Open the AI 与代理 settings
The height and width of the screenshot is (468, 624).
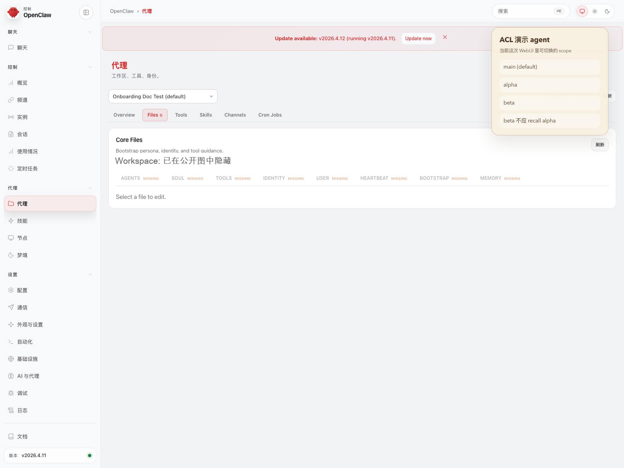coord(50,376)
